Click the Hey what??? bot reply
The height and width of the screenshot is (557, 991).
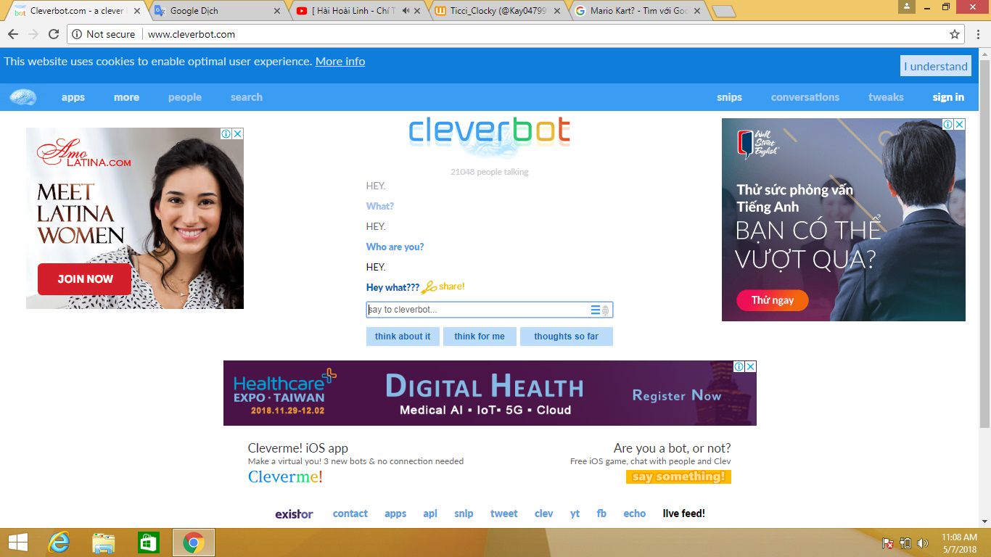[392, 287]
